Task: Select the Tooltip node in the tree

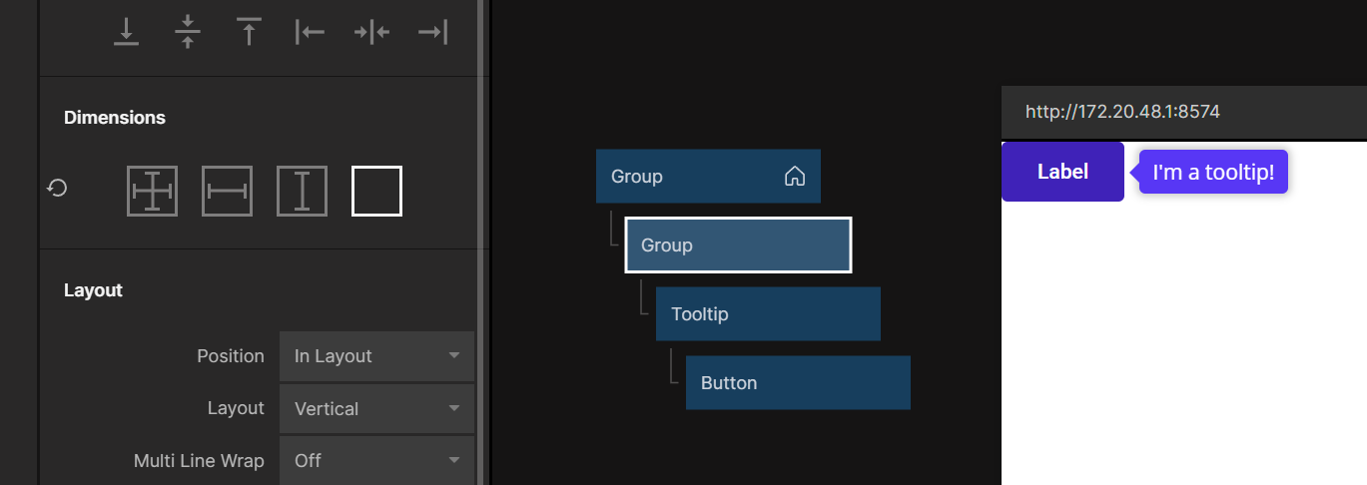Action: pos(767,314)
